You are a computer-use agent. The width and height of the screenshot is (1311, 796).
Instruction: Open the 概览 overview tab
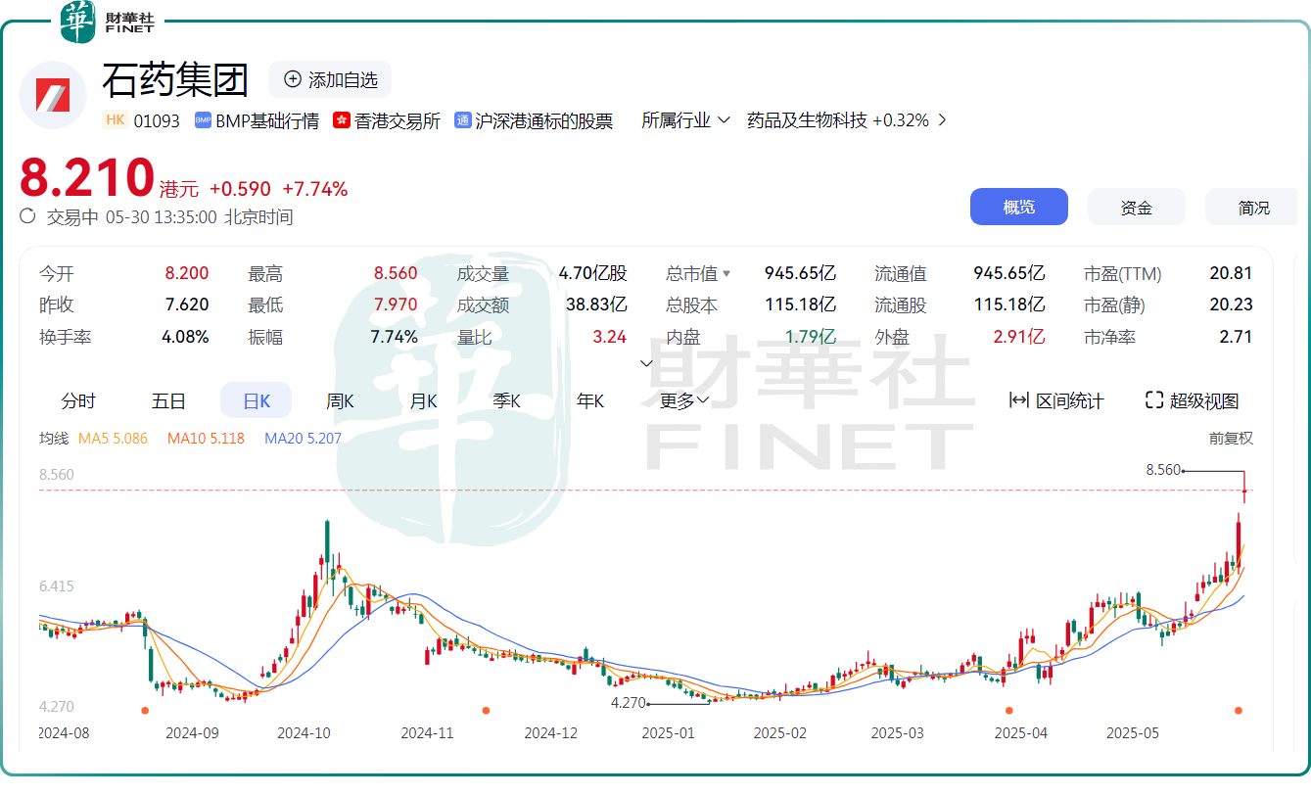point(1018,208)
